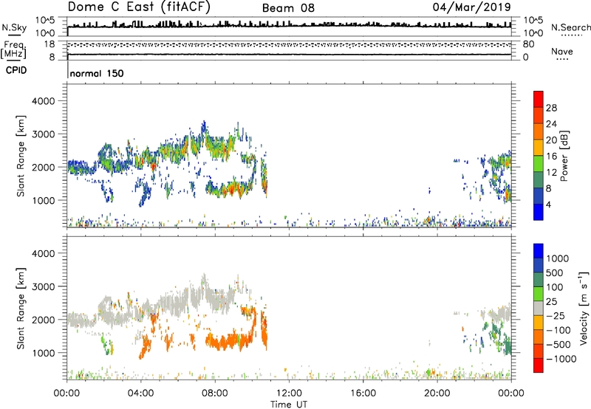Click the date '04/Mar/2019'
The image size is (591, 409).
click(471, 7)
